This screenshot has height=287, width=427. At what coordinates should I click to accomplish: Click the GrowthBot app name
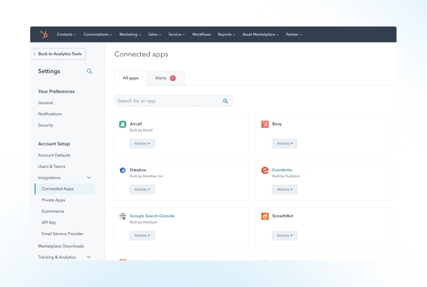(282, 216)
